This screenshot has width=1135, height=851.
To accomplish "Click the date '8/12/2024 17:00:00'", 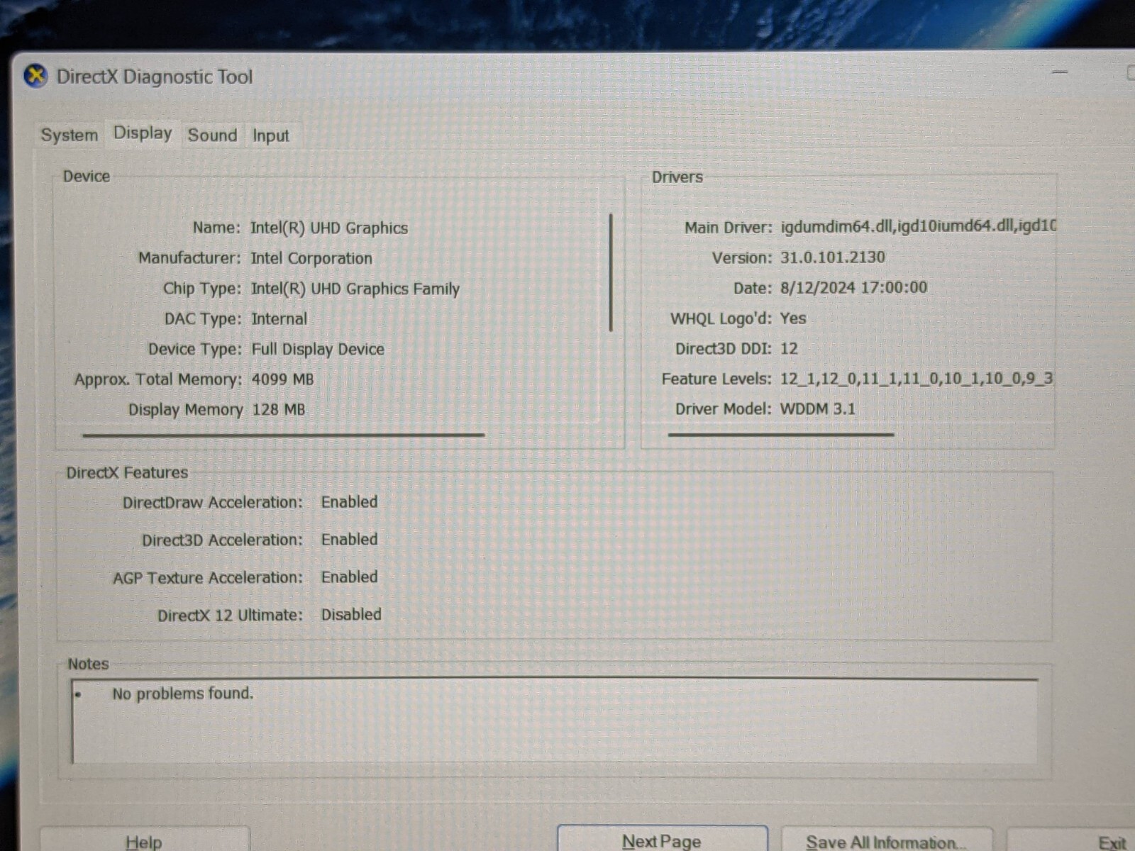I will tap(853, 287).
